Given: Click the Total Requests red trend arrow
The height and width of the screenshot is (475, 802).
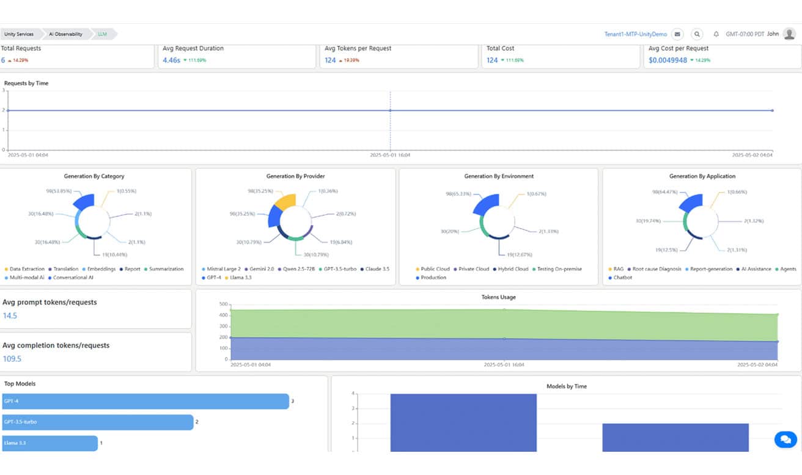Looking at the screenshot, I should coord(9,61).
